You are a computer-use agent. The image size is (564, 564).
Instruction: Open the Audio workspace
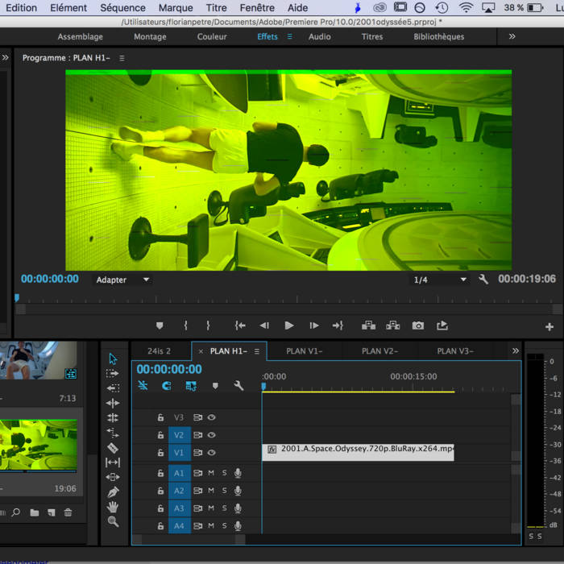319,36
